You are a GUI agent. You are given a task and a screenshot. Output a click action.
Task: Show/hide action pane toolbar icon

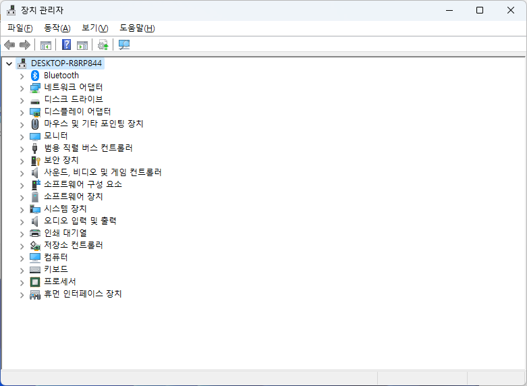(x=82, y=45)
